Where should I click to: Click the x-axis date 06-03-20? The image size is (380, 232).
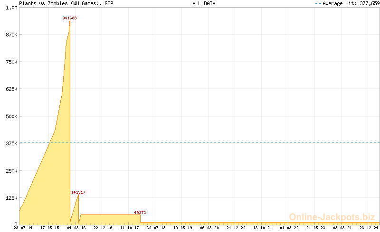209,228
